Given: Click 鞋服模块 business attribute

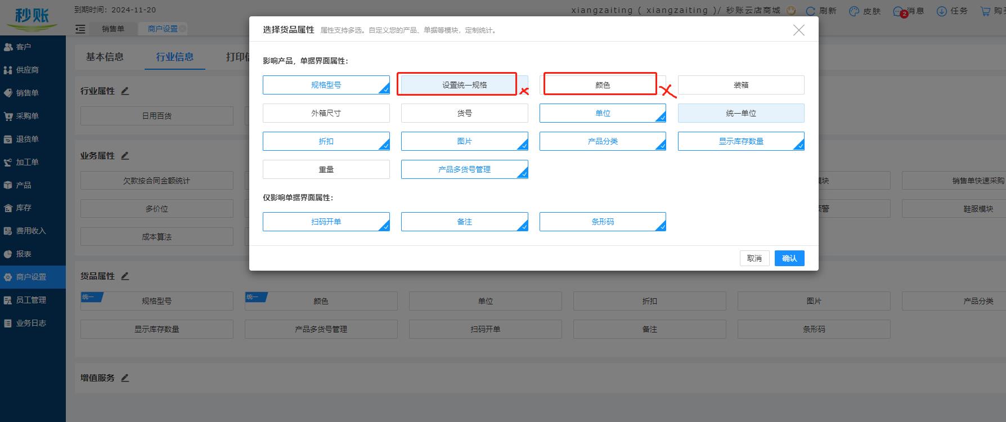Looking at the screenshot, I should pyautogui.click(x=954, y=209).
